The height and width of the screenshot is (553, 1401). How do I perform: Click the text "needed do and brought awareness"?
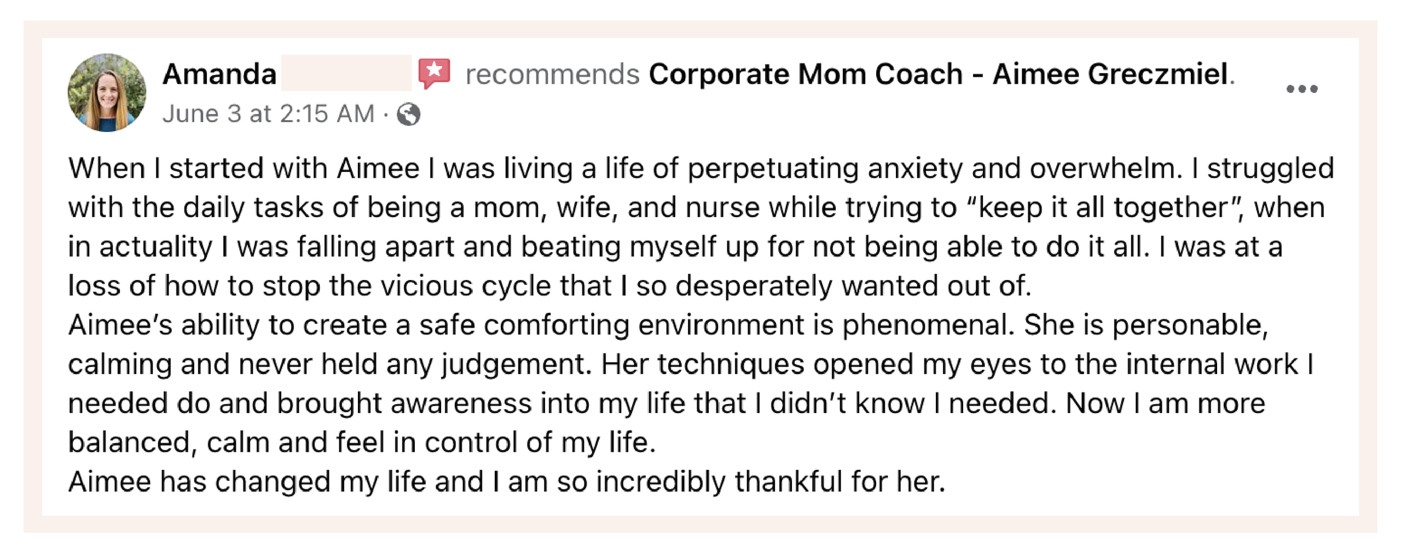click(299, 404)
